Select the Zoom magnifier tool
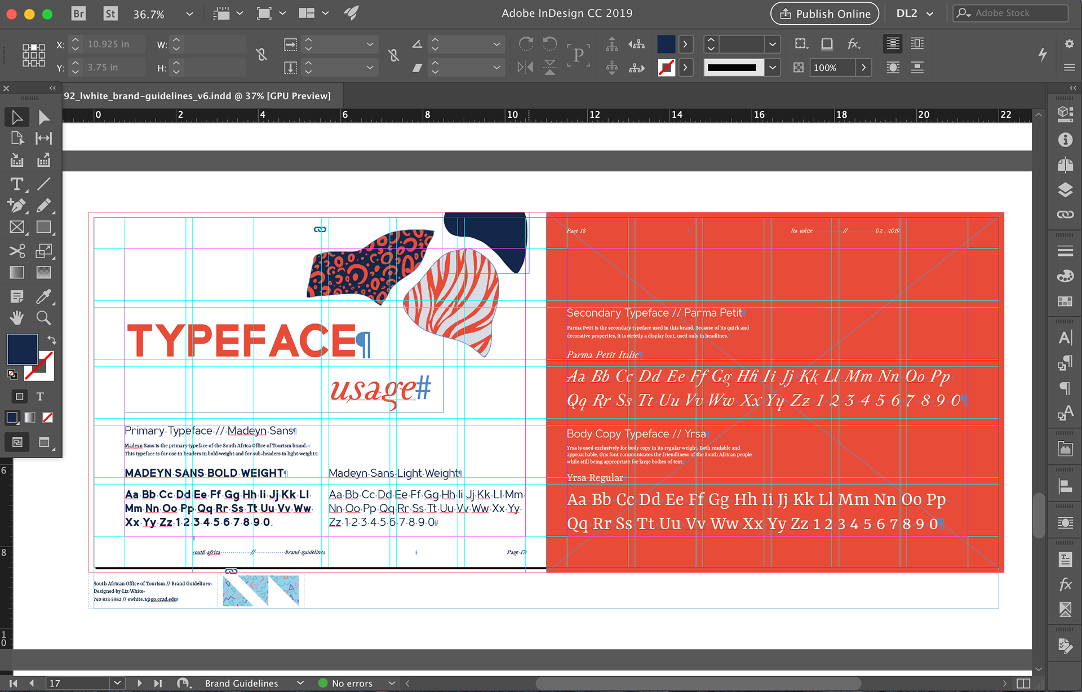This screenshot has width=1082, height=692. tap(44, 318)
